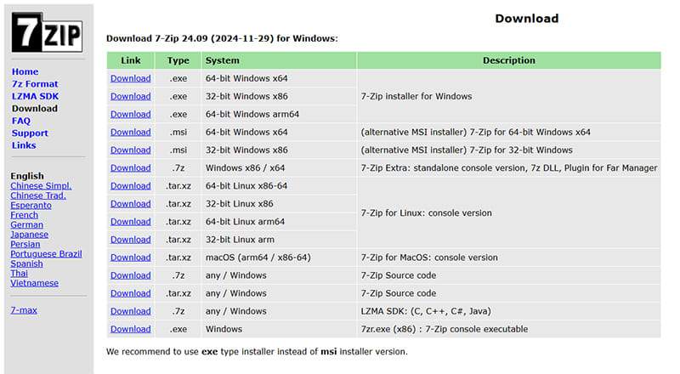680x374 pixels.
Task: Download .tar.xz for 32-bit Linux arm
Action: pyautogui.click(x=131, y=240)
